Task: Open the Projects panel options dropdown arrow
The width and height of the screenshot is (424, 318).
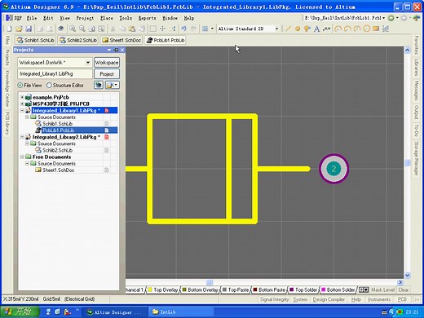Action: [109, 50]
